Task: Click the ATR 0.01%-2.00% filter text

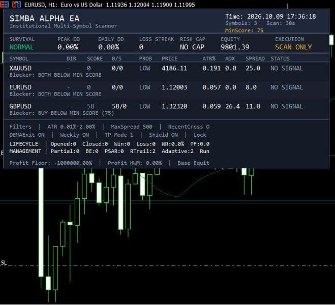Action: coord(71,127)
